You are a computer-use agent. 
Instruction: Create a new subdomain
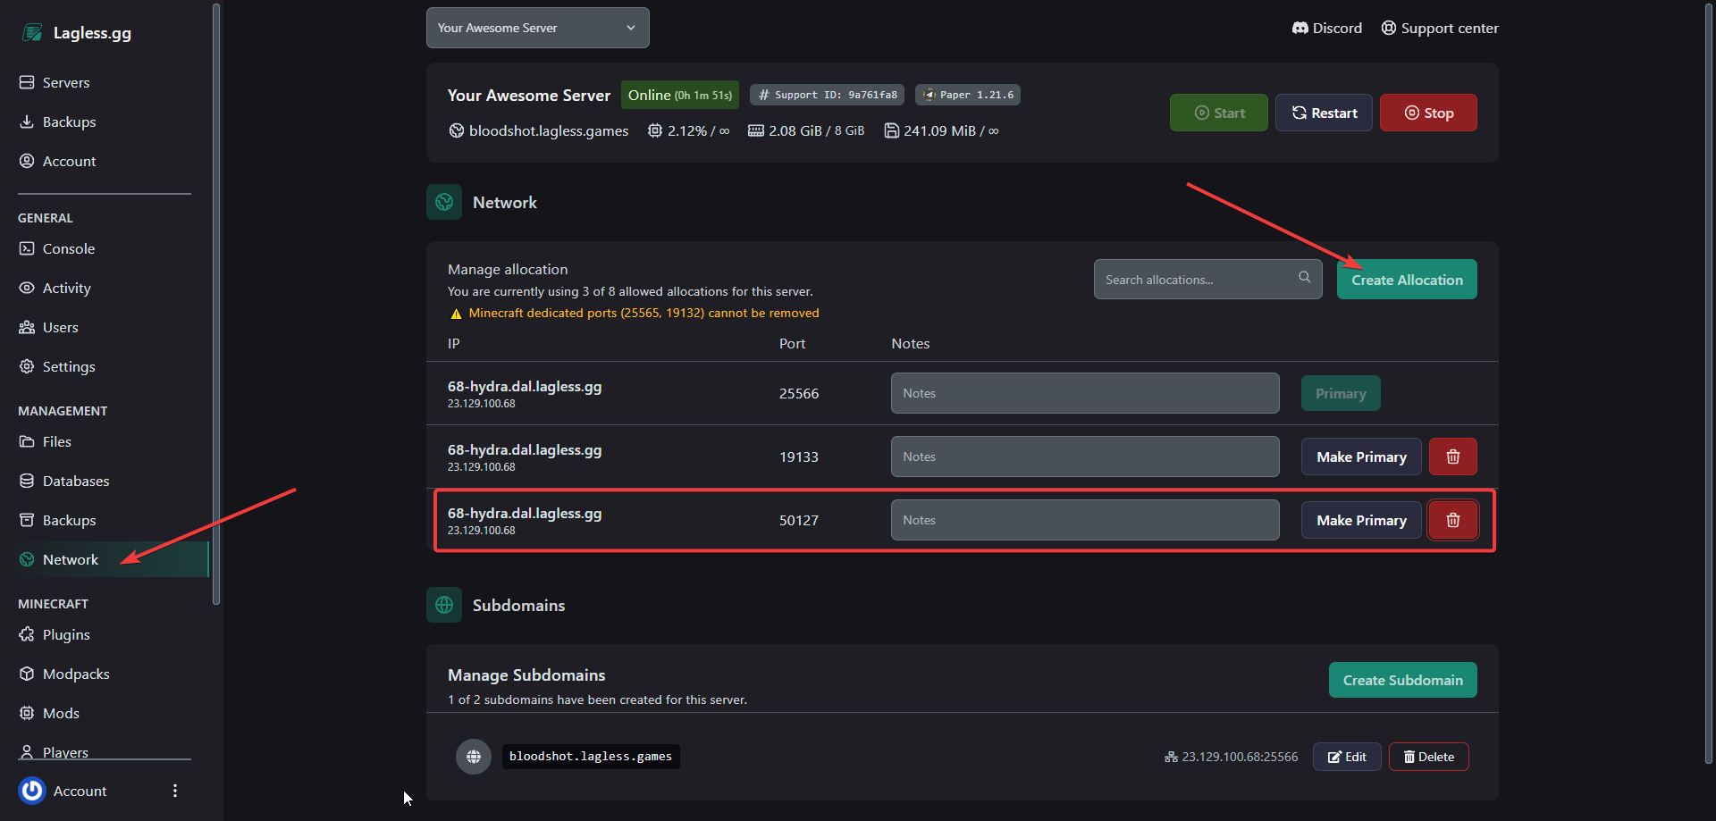tap(1401, 680)
